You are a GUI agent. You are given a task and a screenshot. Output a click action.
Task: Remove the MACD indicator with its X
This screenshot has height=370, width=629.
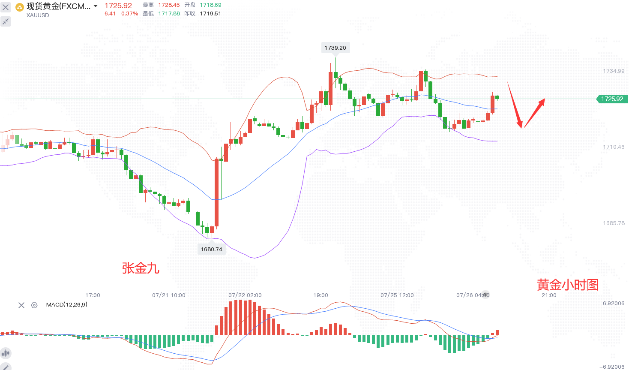(21, 305)
